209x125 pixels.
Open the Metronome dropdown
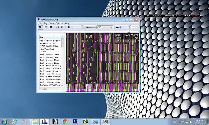[104, 27]
